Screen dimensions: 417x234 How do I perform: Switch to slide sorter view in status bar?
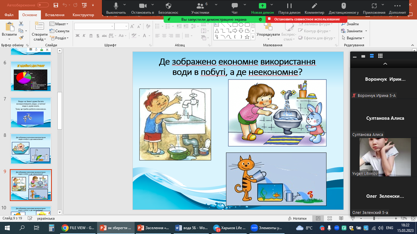(x=329, y=218)
